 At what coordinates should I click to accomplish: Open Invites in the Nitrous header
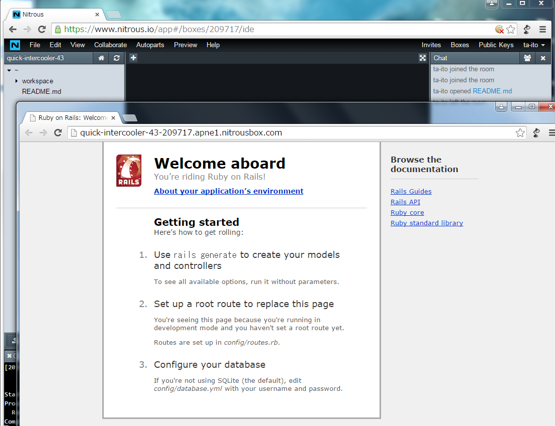point(431,45)
